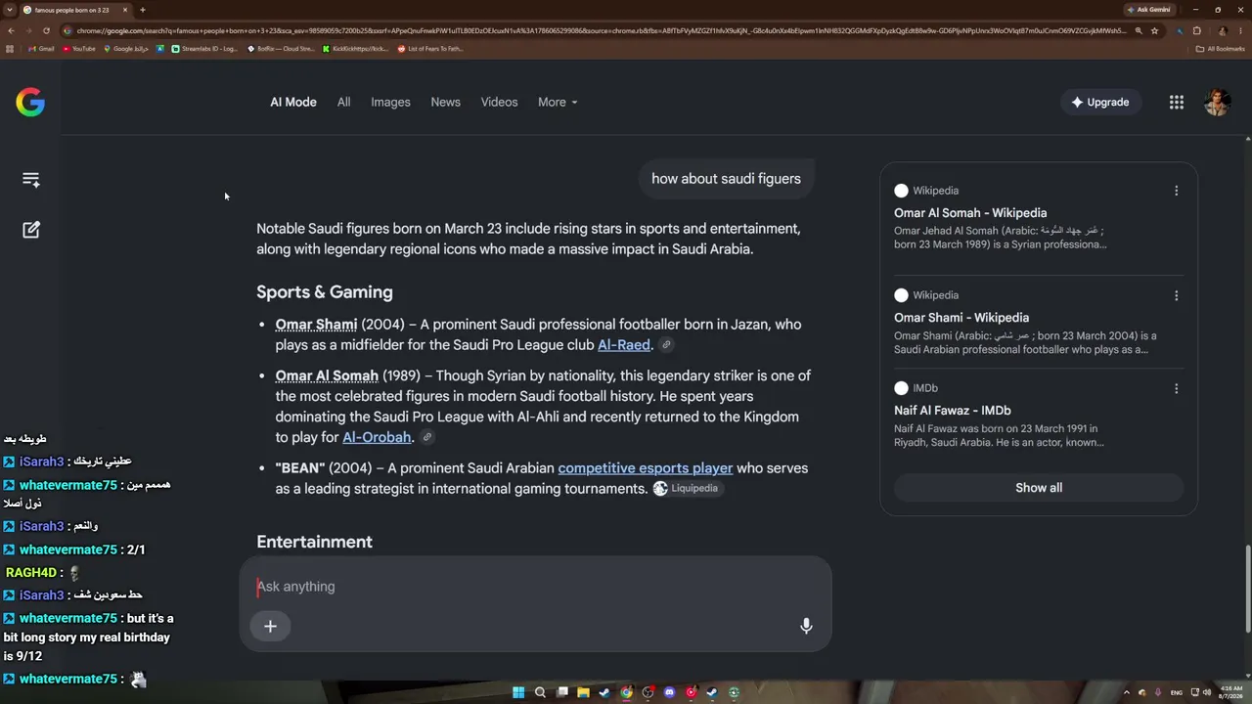The height and width of the screenshot is (704, 1252).
Task: Open the List of Fears bookmark
Action: pos(430,49)
